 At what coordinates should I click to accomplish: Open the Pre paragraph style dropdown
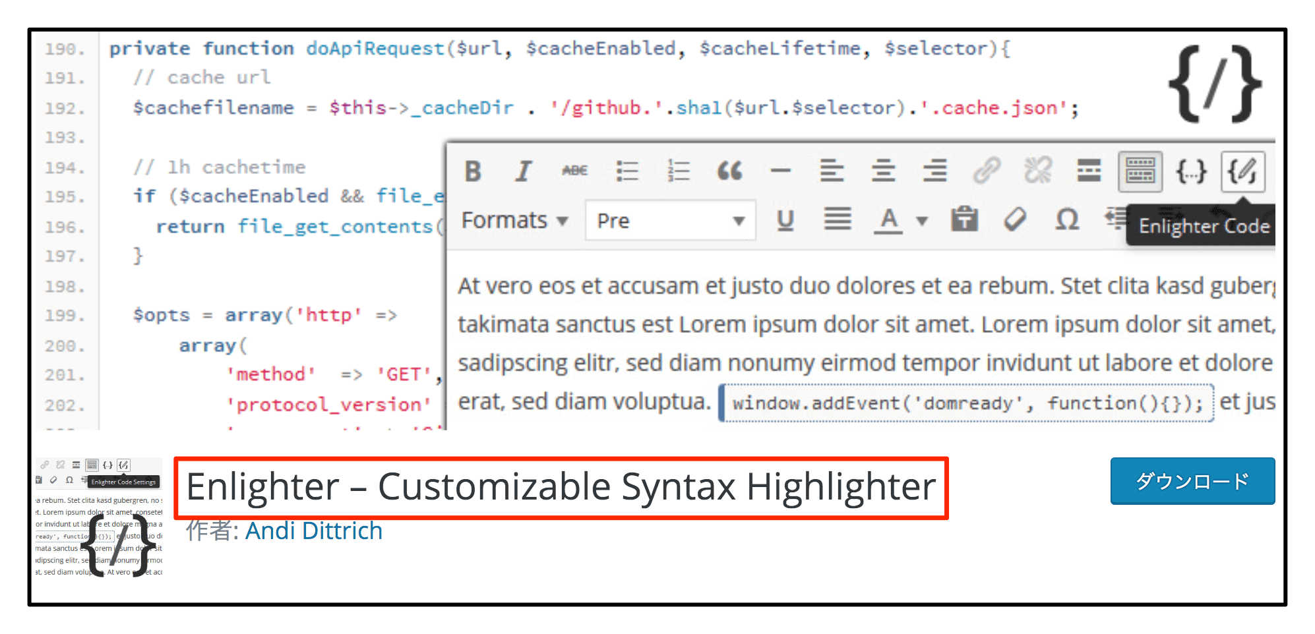(x=670, y=220)
